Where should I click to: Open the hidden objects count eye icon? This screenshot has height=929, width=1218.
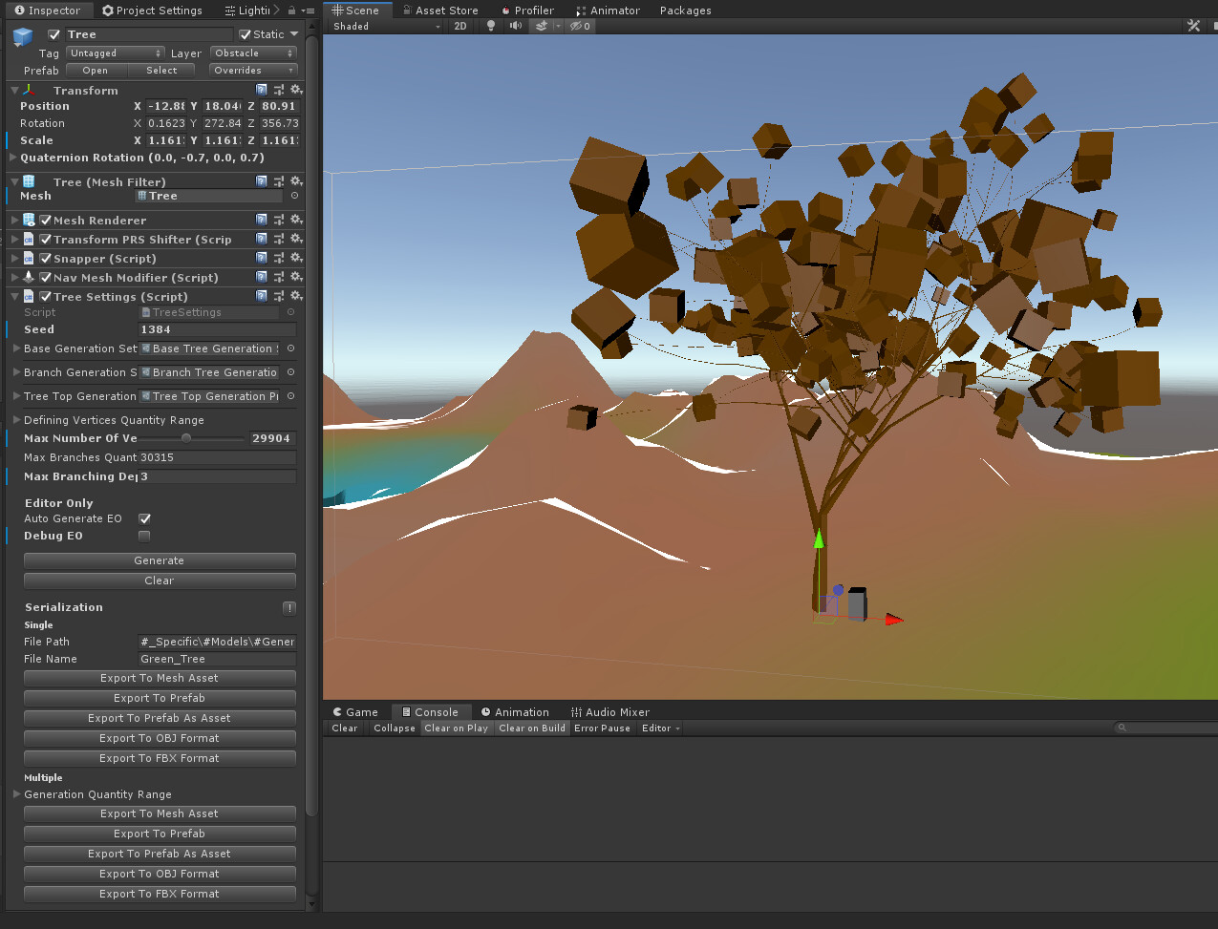tap(578, 26)
